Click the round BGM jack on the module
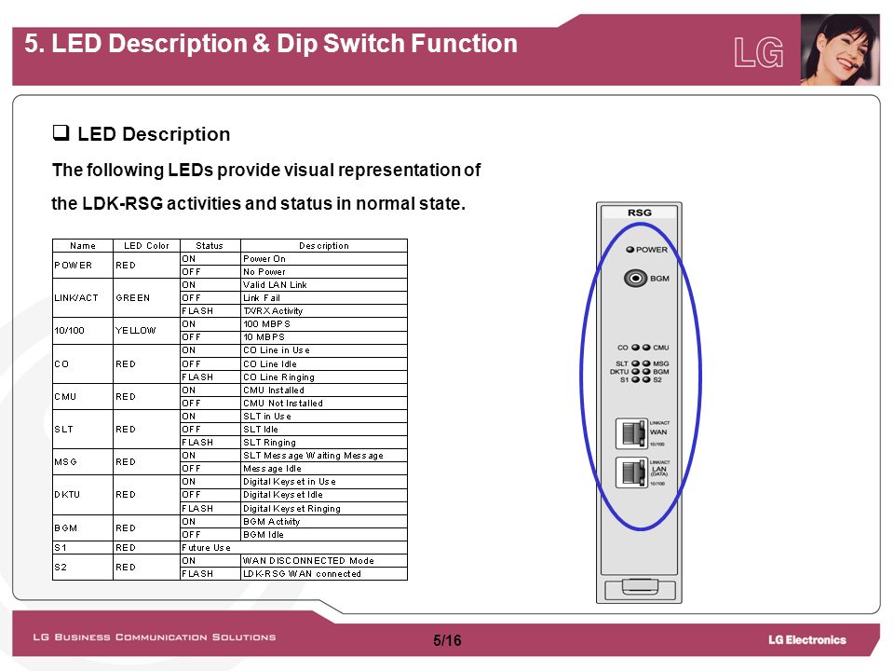 point(635,279)
